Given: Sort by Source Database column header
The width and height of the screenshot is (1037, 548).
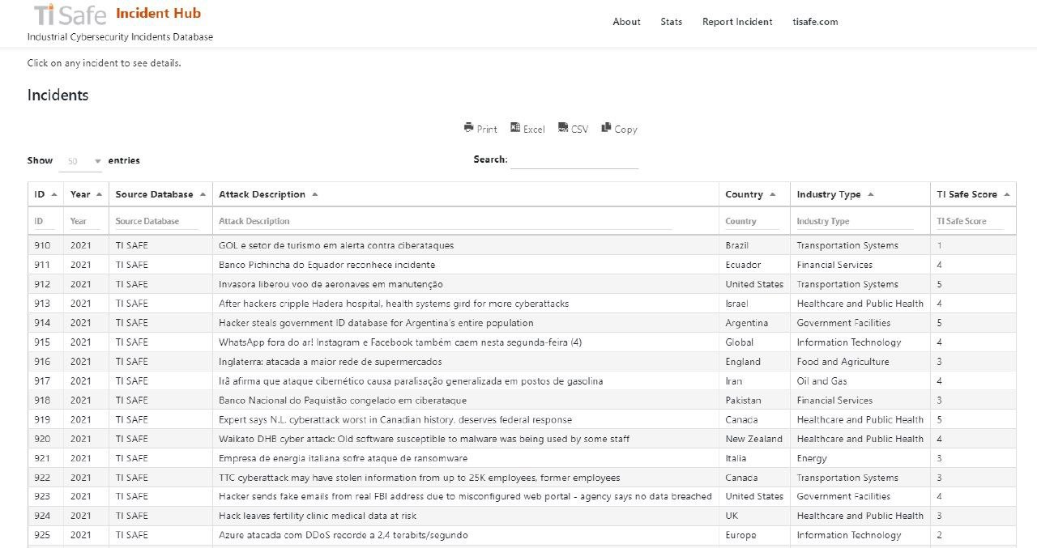Looking at the screenshot, I should [x=160, y=194].
